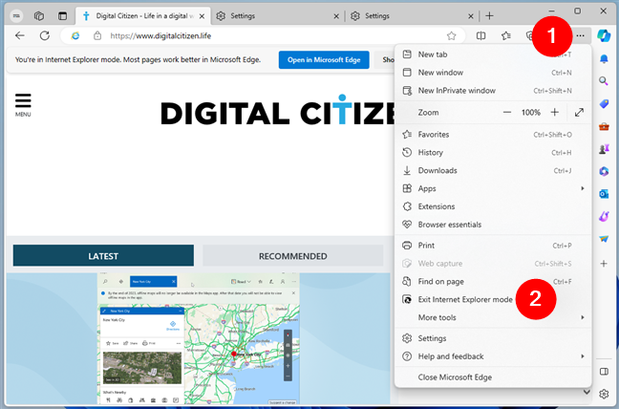Screen dimensions: 619x409
Task: Choose New InPrivate window from menu
Action: tap(457, 90)
